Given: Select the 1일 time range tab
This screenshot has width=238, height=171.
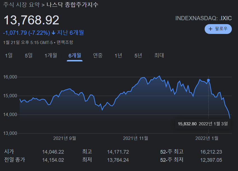Looking at the screenshot, I should (9, 56).
